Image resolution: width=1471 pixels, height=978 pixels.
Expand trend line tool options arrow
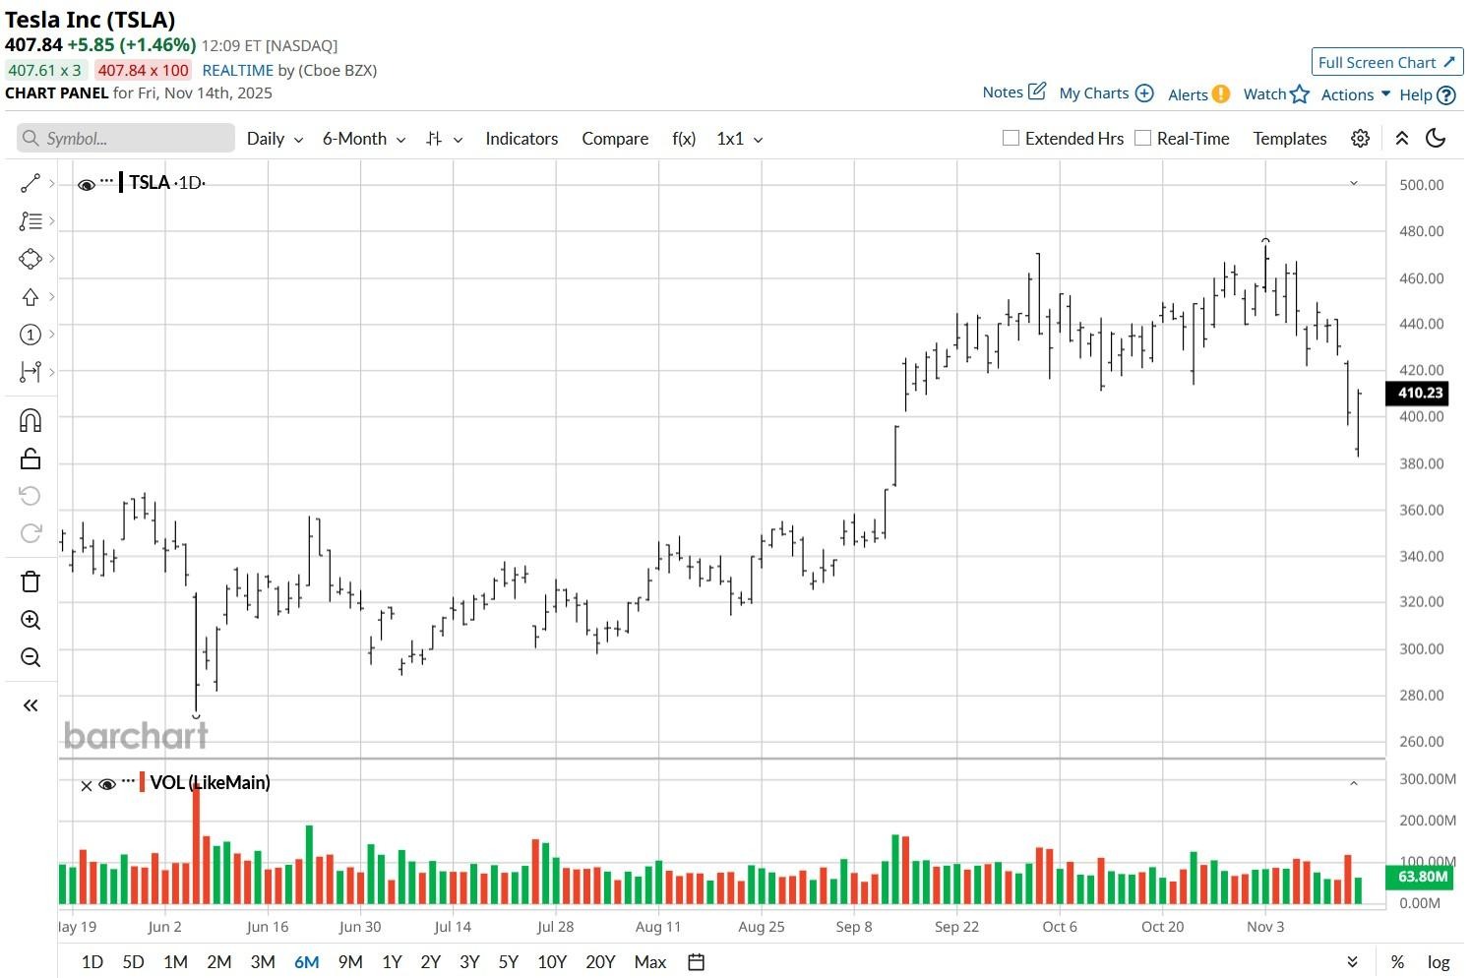[51, 184]
